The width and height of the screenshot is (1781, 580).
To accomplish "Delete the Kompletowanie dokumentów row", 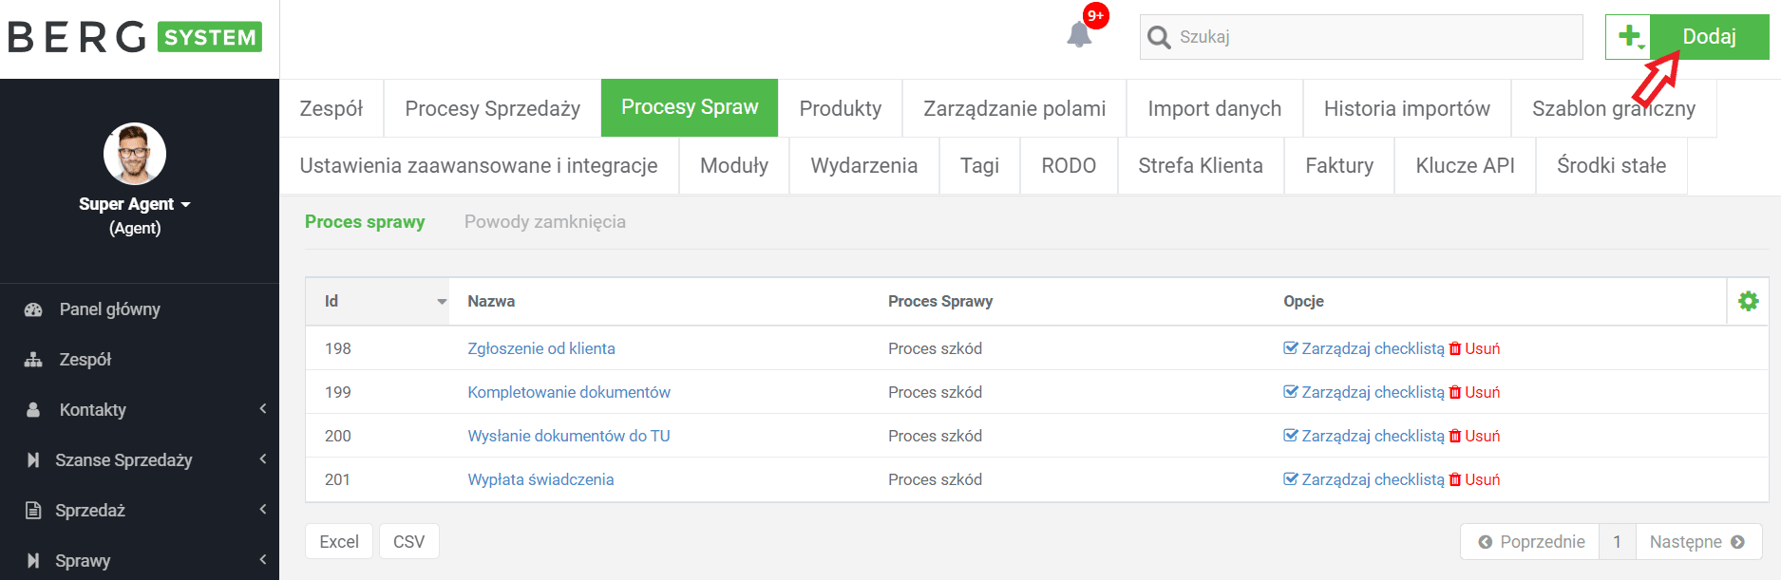I will (x=1474, y=392).
